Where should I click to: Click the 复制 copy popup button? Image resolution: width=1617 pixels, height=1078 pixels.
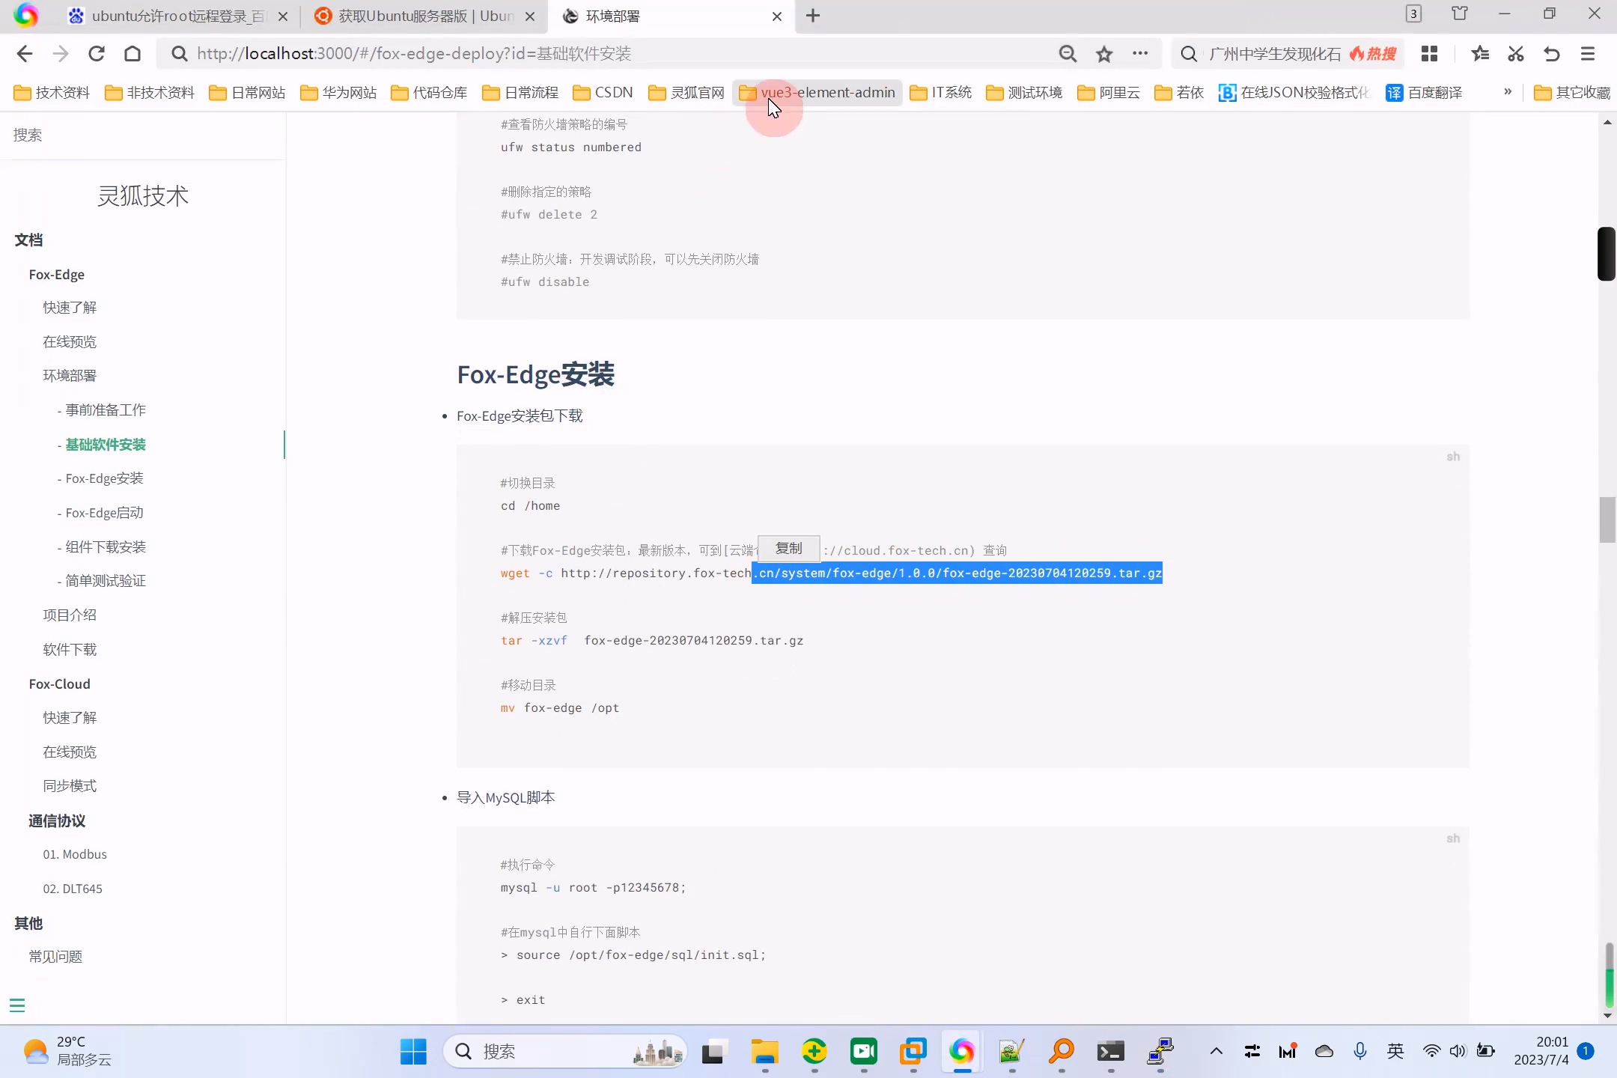point(789,548)
